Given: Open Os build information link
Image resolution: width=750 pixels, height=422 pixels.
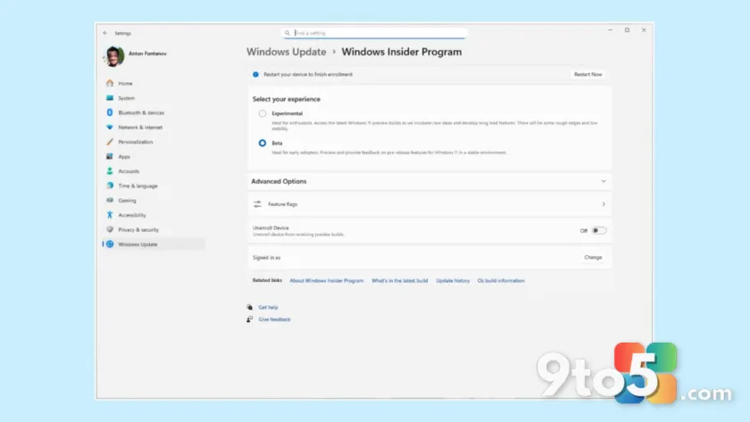Looking at the screenshot, I should [501, 280].
